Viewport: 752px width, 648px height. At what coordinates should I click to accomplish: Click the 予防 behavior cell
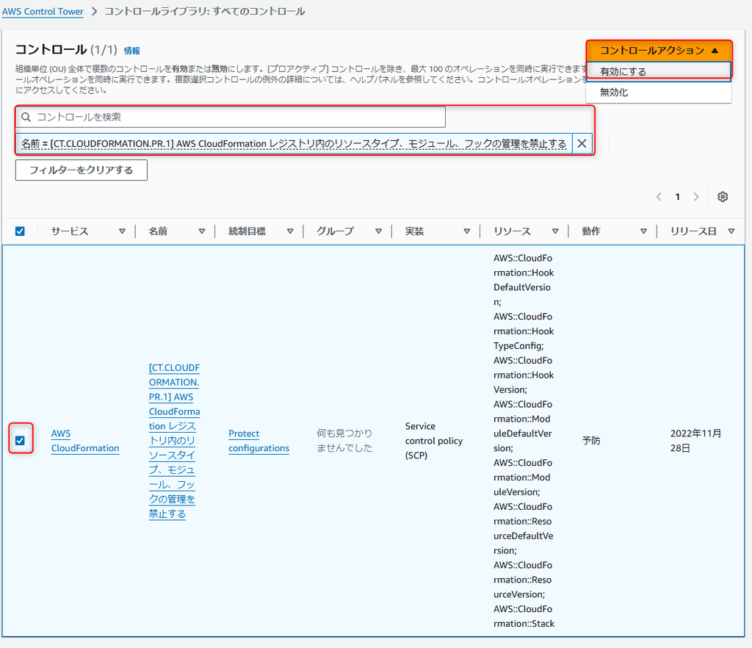tap(591, 440)
